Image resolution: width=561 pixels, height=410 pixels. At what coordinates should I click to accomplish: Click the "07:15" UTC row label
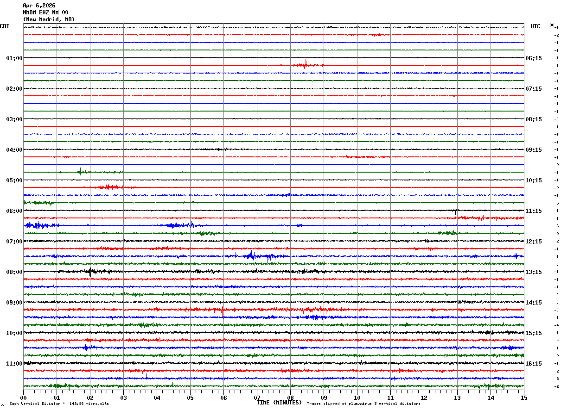pos(533,89)
